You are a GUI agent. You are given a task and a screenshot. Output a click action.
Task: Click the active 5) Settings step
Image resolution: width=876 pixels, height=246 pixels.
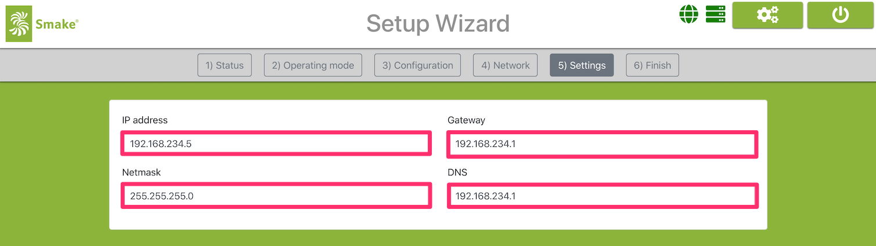pos(582,65)
